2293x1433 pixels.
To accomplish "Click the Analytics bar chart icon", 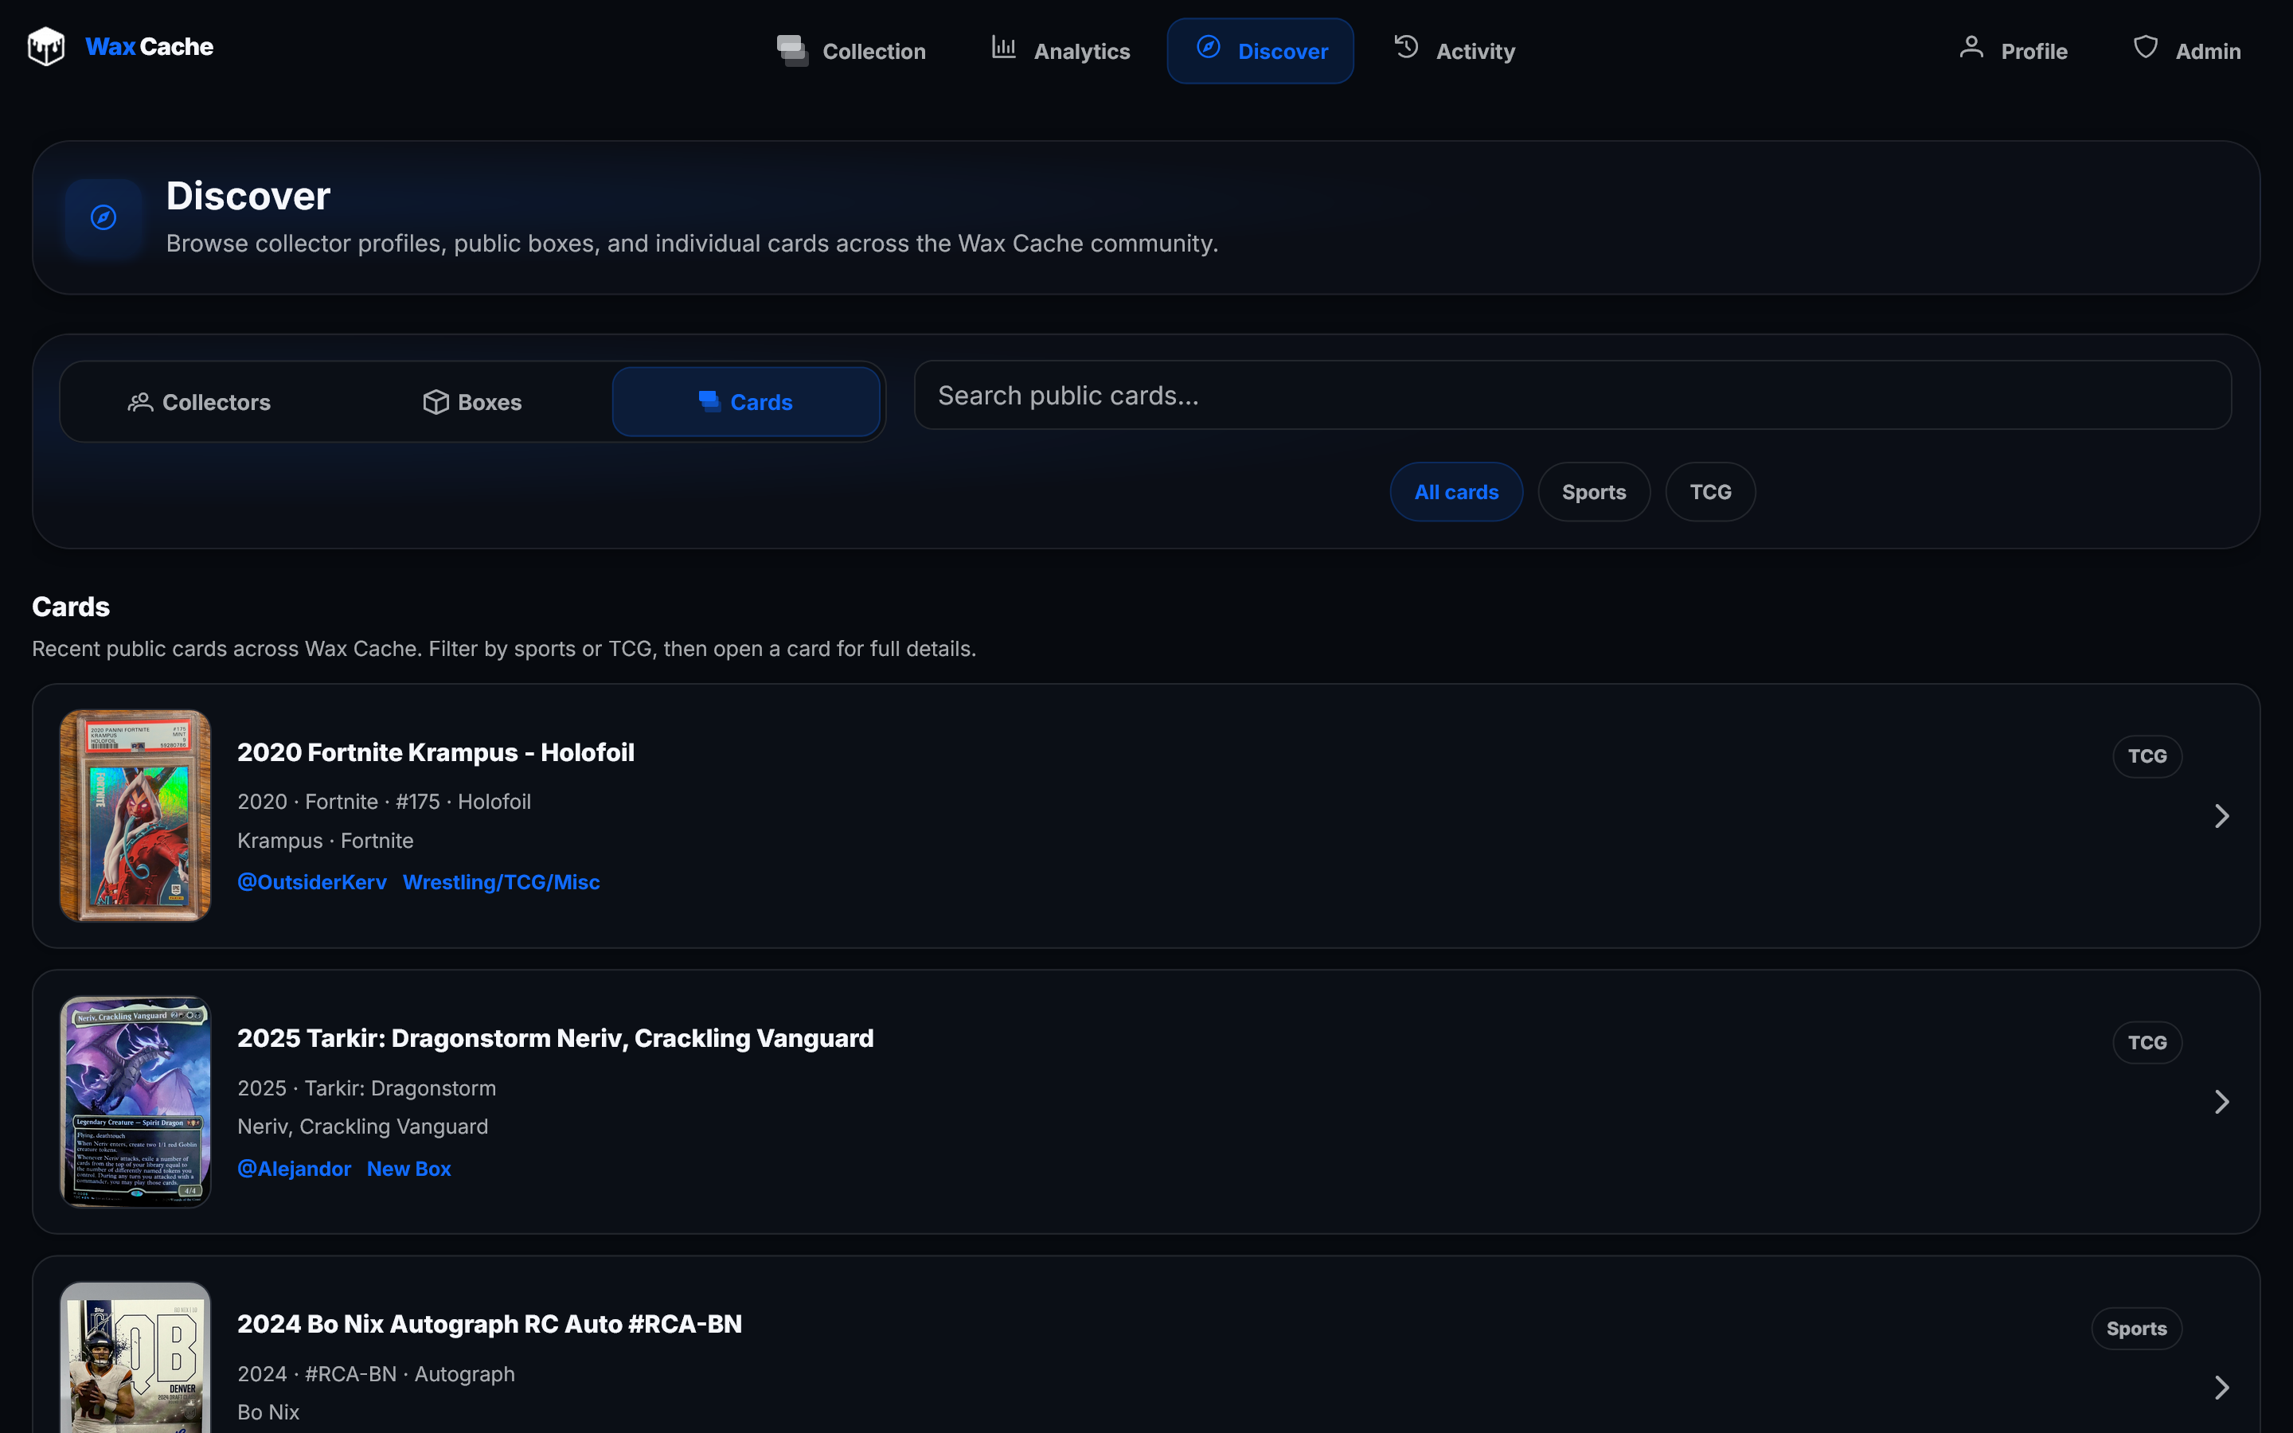I will (x=1004, y=48).
